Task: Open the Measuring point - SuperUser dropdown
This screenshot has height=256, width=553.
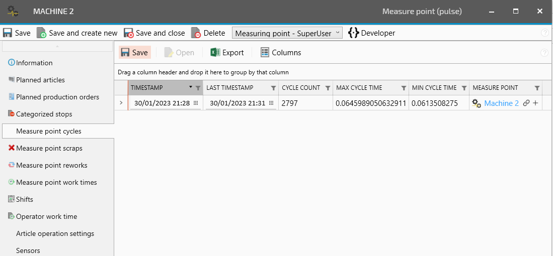Action: tap(287, 33)
